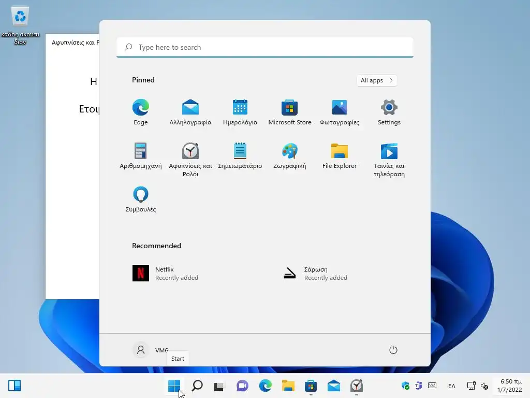
Task: Open the Συμβουλές tips app
Action: [x=141, y=200]
